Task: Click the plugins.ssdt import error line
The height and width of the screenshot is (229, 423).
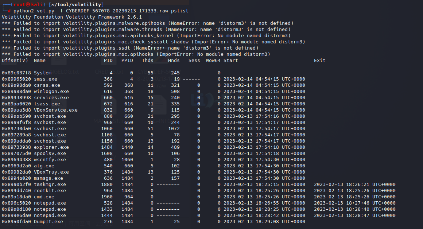Action: 130,48
